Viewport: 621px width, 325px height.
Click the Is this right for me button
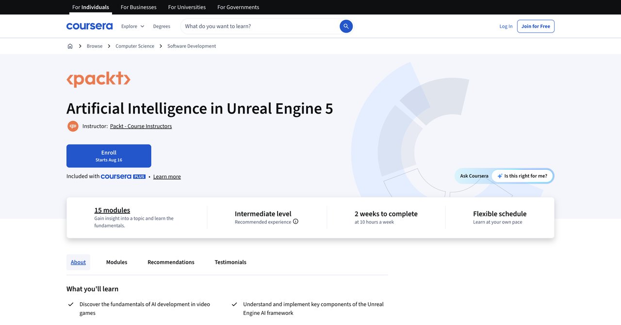[x=522, y=176]
